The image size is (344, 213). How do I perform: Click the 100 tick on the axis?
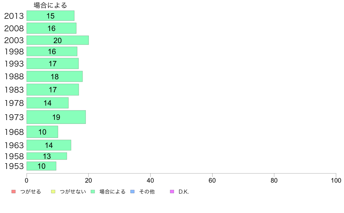pyautogui.click(x=336, y=181)
